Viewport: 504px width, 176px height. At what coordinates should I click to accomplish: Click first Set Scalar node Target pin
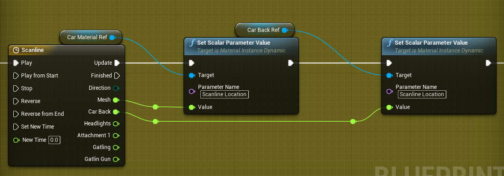pos(192,75)
